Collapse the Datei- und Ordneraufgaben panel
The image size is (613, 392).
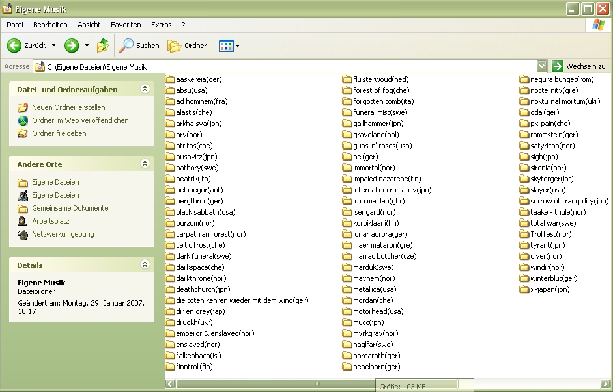(x=145, y=89)
